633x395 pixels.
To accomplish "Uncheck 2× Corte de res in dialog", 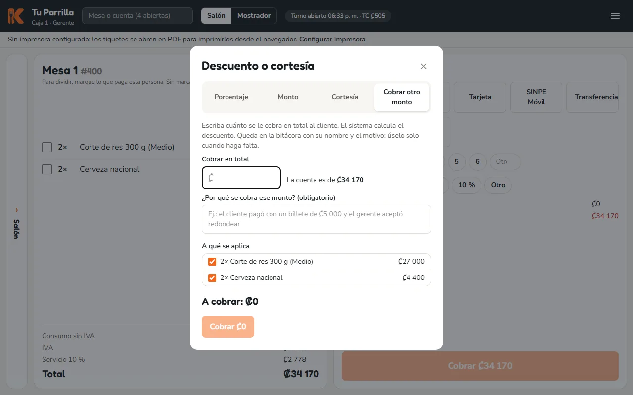I will [212, 262].
